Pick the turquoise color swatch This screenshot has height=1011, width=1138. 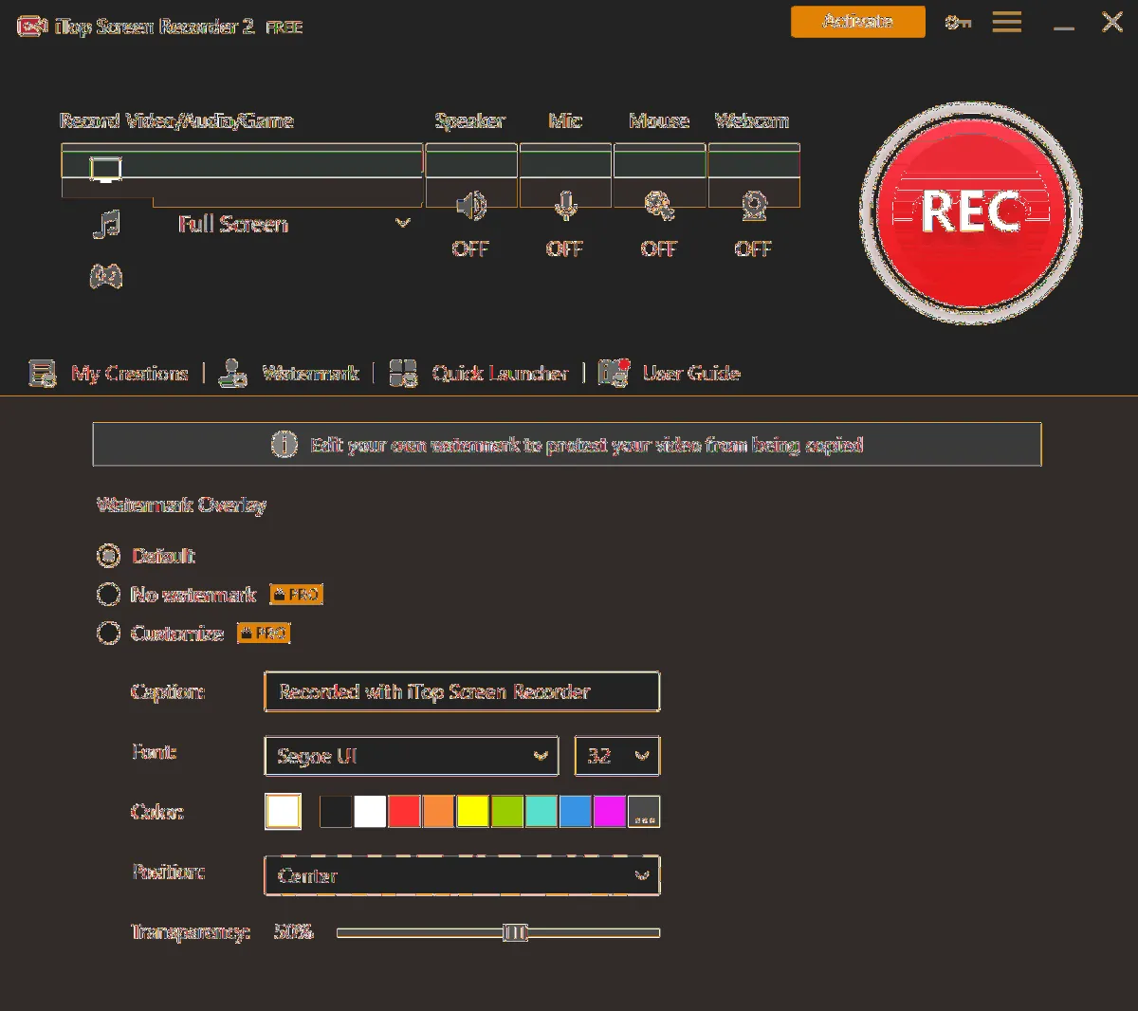(x=541, y=812)
